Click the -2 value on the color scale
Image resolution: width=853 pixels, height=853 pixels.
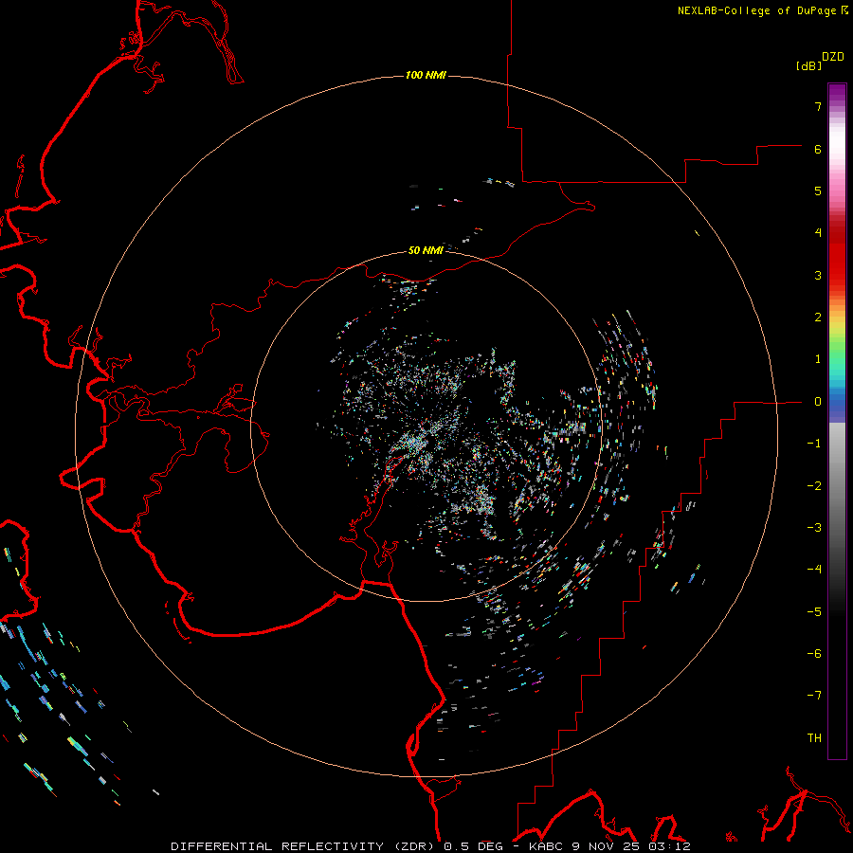(814, 486)
